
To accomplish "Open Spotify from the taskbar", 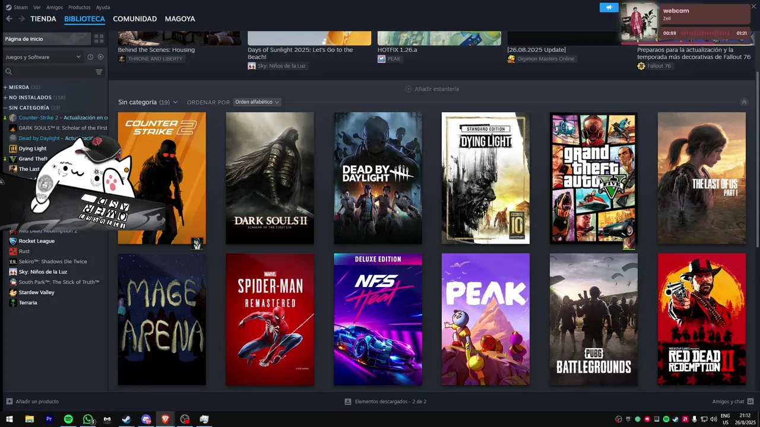I will 68,419.
